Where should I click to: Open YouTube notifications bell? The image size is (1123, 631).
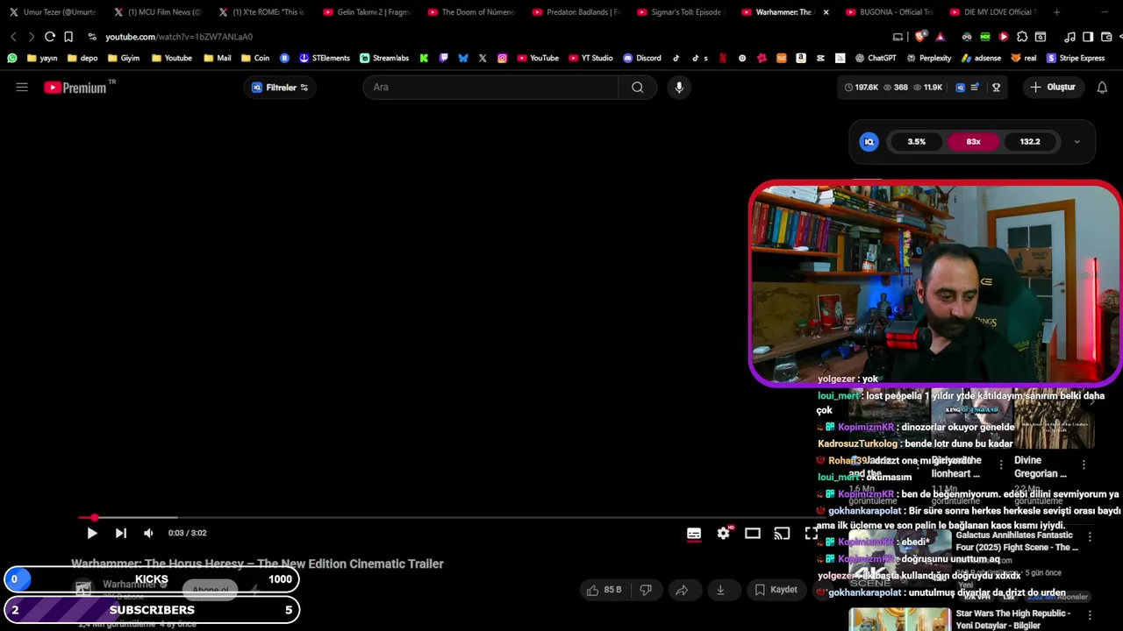click(x=1102, y=87)
